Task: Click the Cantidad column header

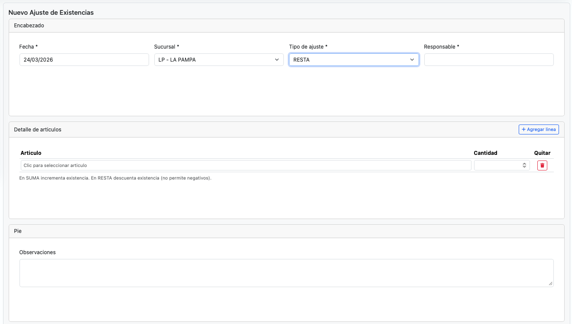Action: pyautogui.click(x=485, y=153)
